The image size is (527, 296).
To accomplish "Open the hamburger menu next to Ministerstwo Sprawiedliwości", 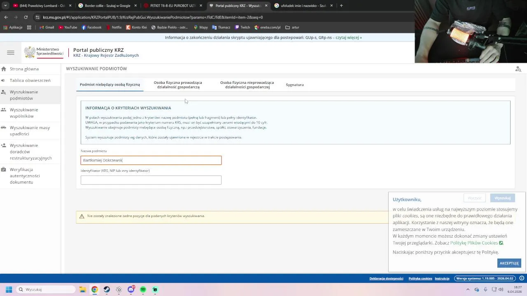I will click(x=11, y=53).
